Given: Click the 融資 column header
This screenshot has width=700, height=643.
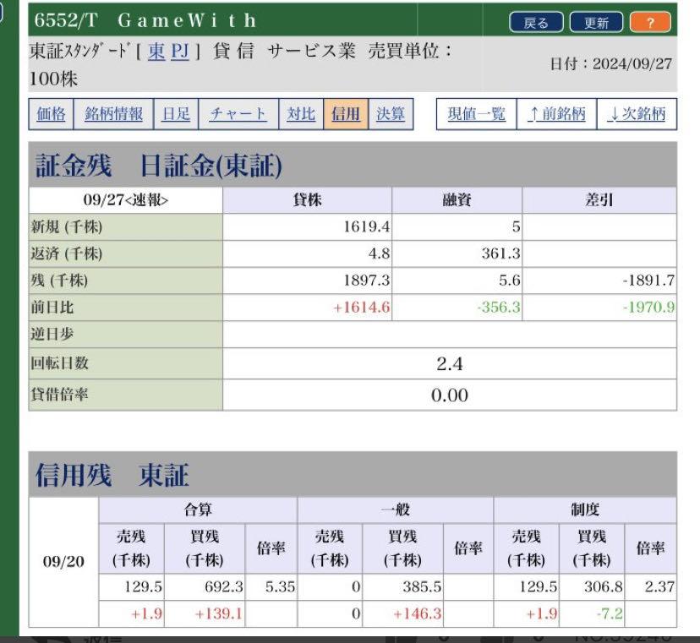Looking at the screenshot, I should pos(457,200).
